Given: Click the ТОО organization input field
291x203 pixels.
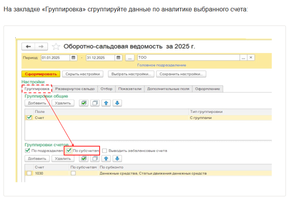Looking at the screenshot, I should (x=188, y=58).
